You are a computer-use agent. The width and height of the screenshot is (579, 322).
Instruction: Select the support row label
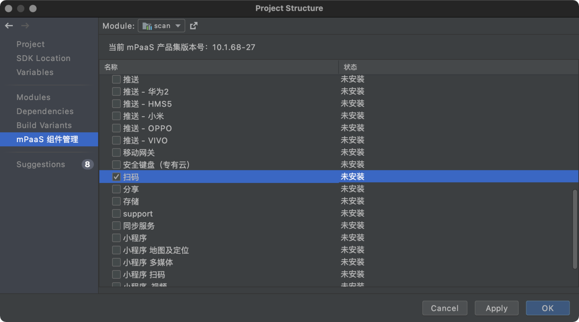[x=138, y=214]
